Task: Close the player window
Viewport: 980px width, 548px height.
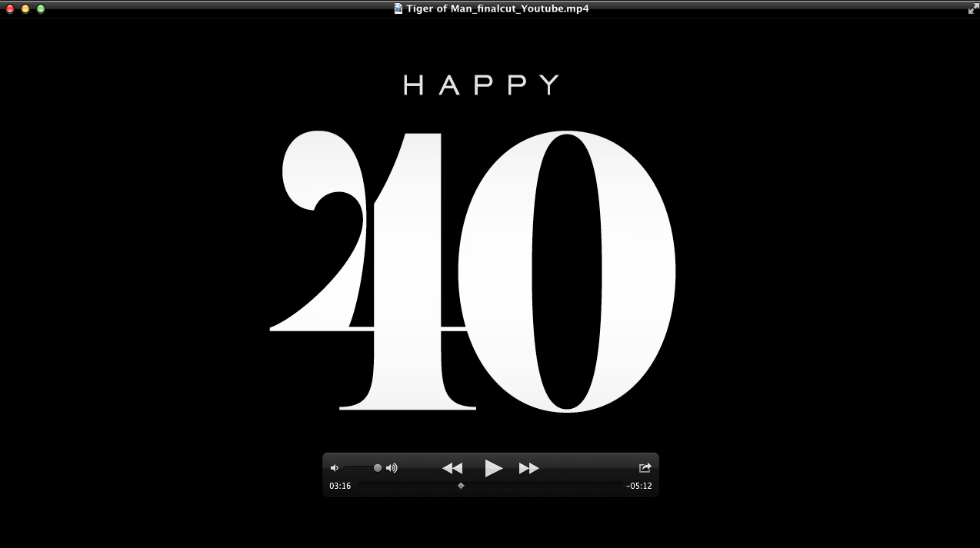Action: (10, 8)
